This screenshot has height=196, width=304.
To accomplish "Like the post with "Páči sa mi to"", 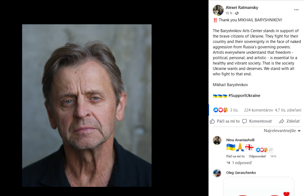I will (x=225, y=121).
